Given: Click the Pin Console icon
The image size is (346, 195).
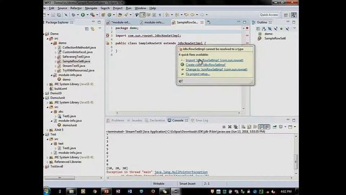Looking at the screenshot, I should click(275, 127).
